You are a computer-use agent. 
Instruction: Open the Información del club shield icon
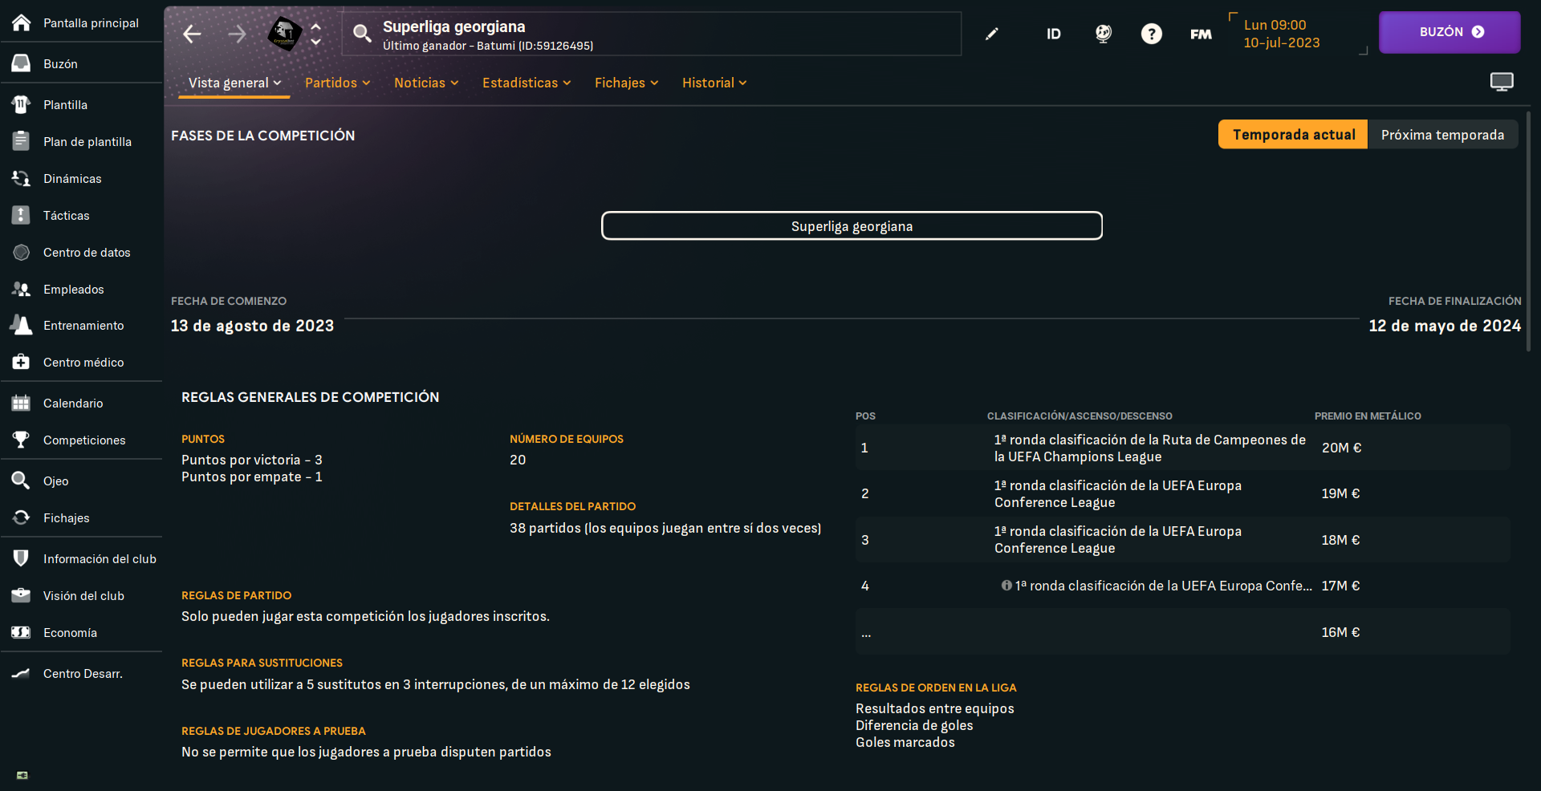22,558
